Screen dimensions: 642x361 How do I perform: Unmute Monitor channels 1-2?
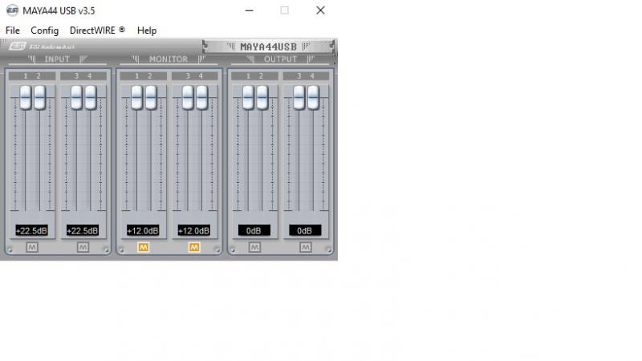pyautogui.click(x=143, y=248)
